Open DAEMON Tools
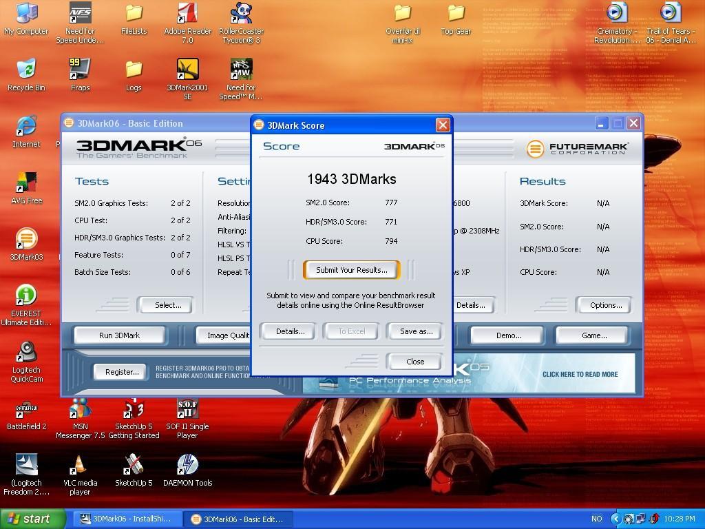 187,470
